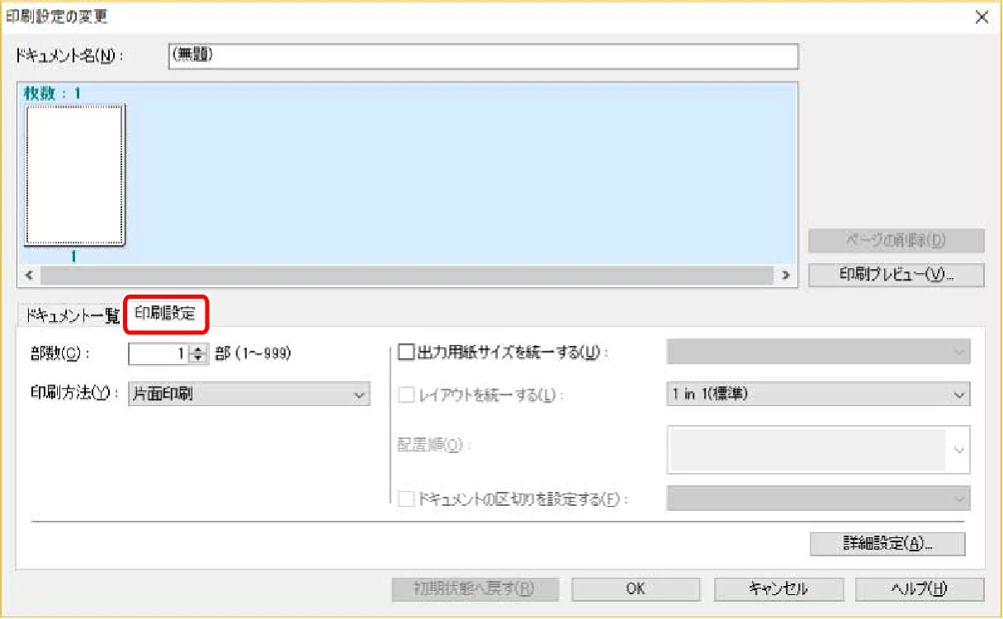Decrease 部数 with the down spinner arrow

[x=197, y=358]
